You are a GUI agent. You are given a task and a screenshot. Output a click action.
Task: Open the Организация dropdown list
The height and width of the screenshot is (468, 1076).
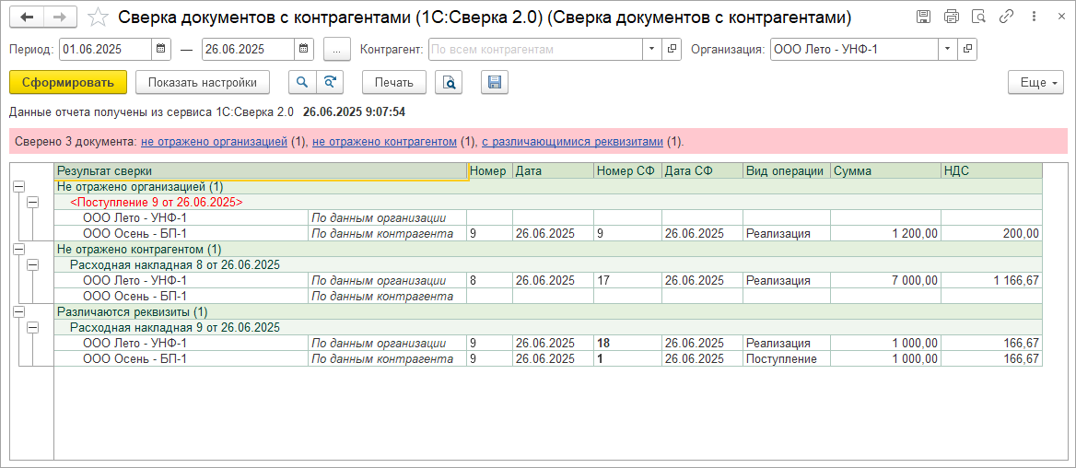pyautogui.click(x=948, y=49)
